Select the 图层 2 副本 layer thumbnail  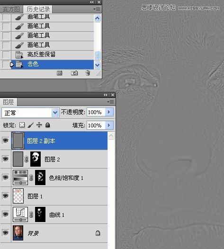pos(18,141)
